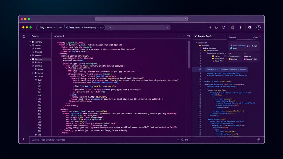The width and height of the screenshot is (283, 159).
Task: Click the status text at the bottom-left of the editor
Action: [x=49, y=140]
